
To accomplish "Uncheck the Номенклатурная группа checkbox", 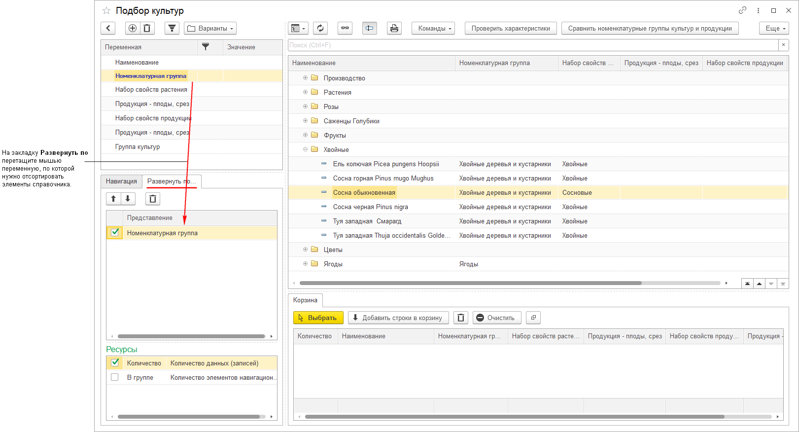I will (x=115, y=233).
